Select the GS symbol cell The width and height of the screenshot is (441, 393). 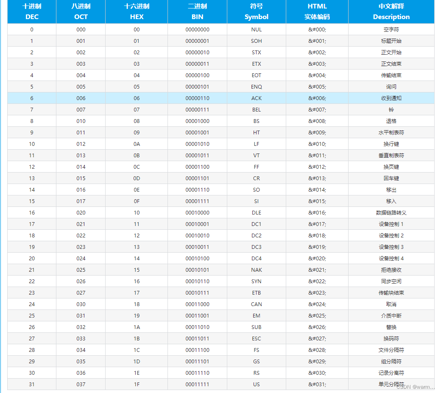257,362
